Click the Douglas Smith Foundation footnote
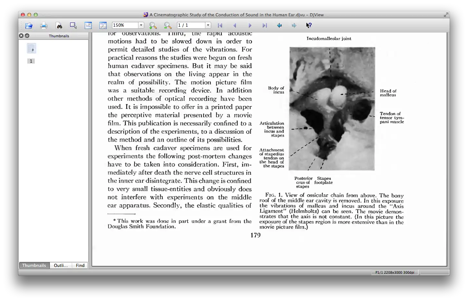Image resolution: width=468 pixels, height=301 pixels. [180, 224]
